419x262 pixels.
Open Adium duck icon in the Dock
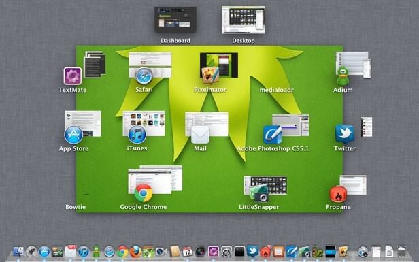(x=96, y=252)
